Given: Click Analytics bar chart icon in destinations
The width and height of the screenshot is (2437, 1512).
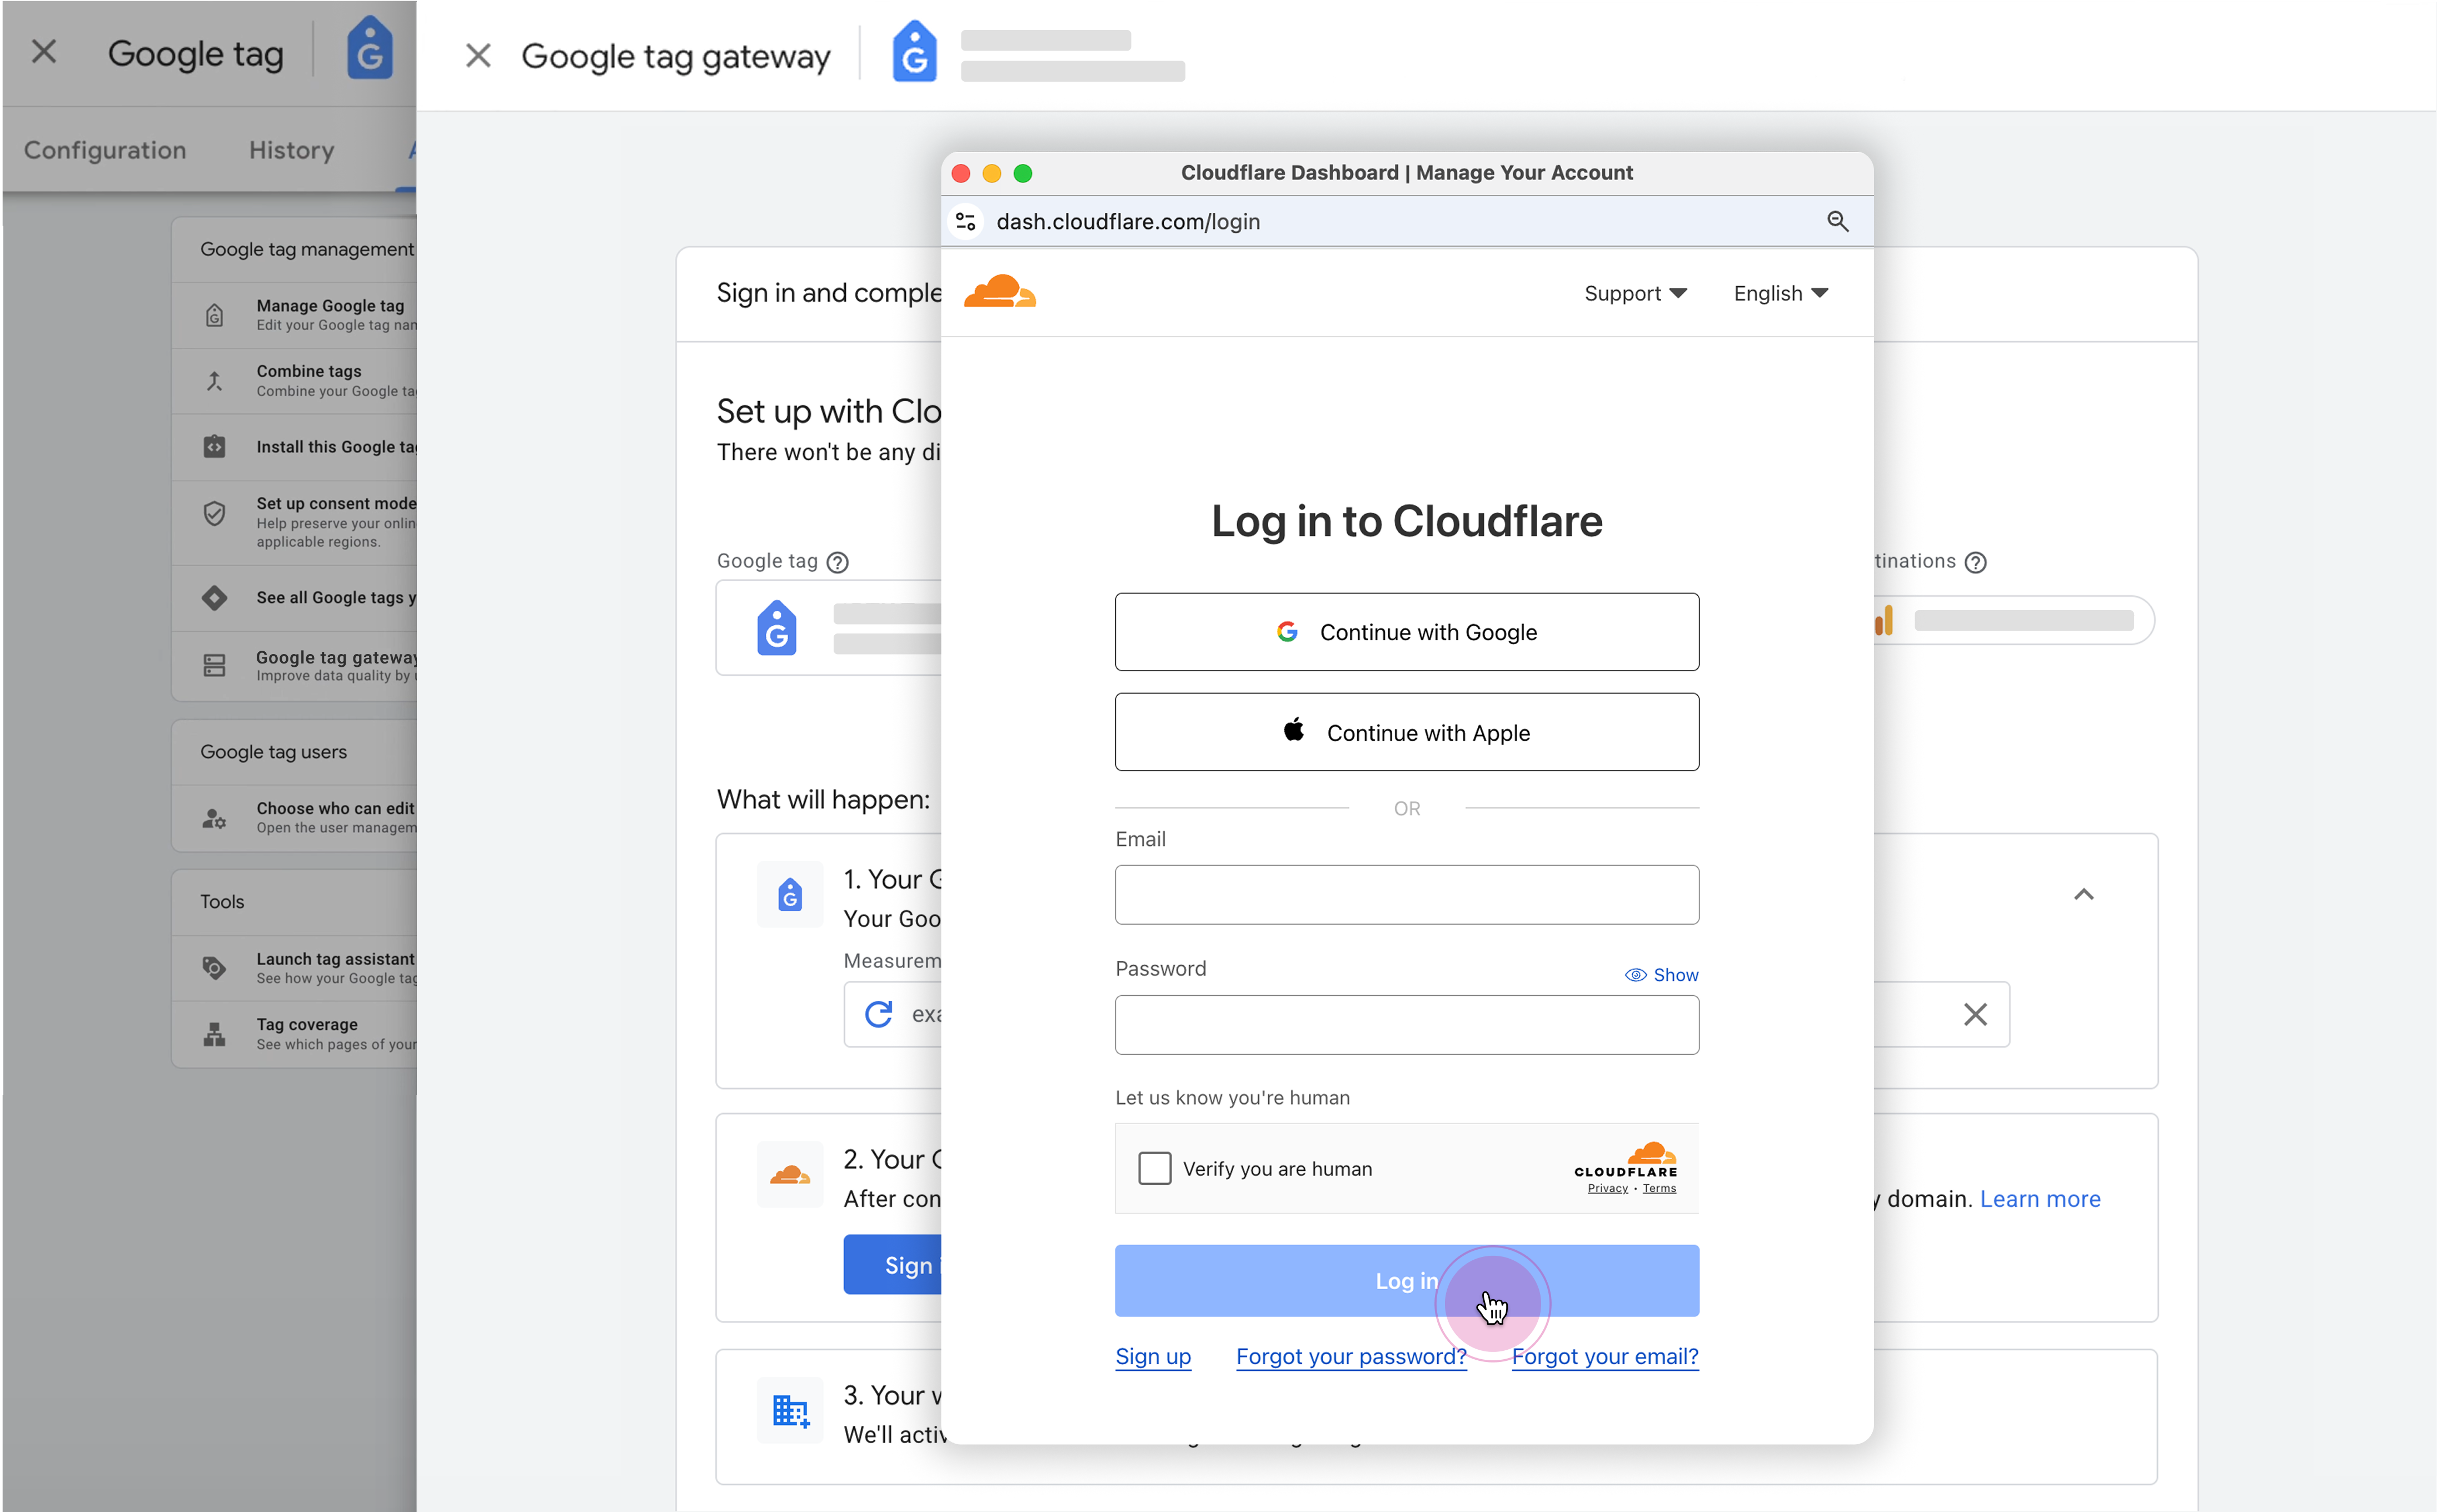Looking at the screenshot, I should (x=1883, y=621).
